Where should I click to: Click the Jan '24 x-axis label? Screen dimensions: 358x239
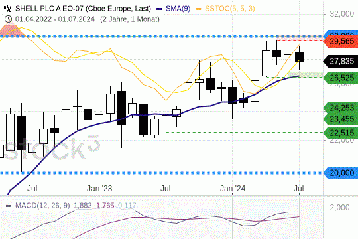pyautogui.click(x=233, y=189)
